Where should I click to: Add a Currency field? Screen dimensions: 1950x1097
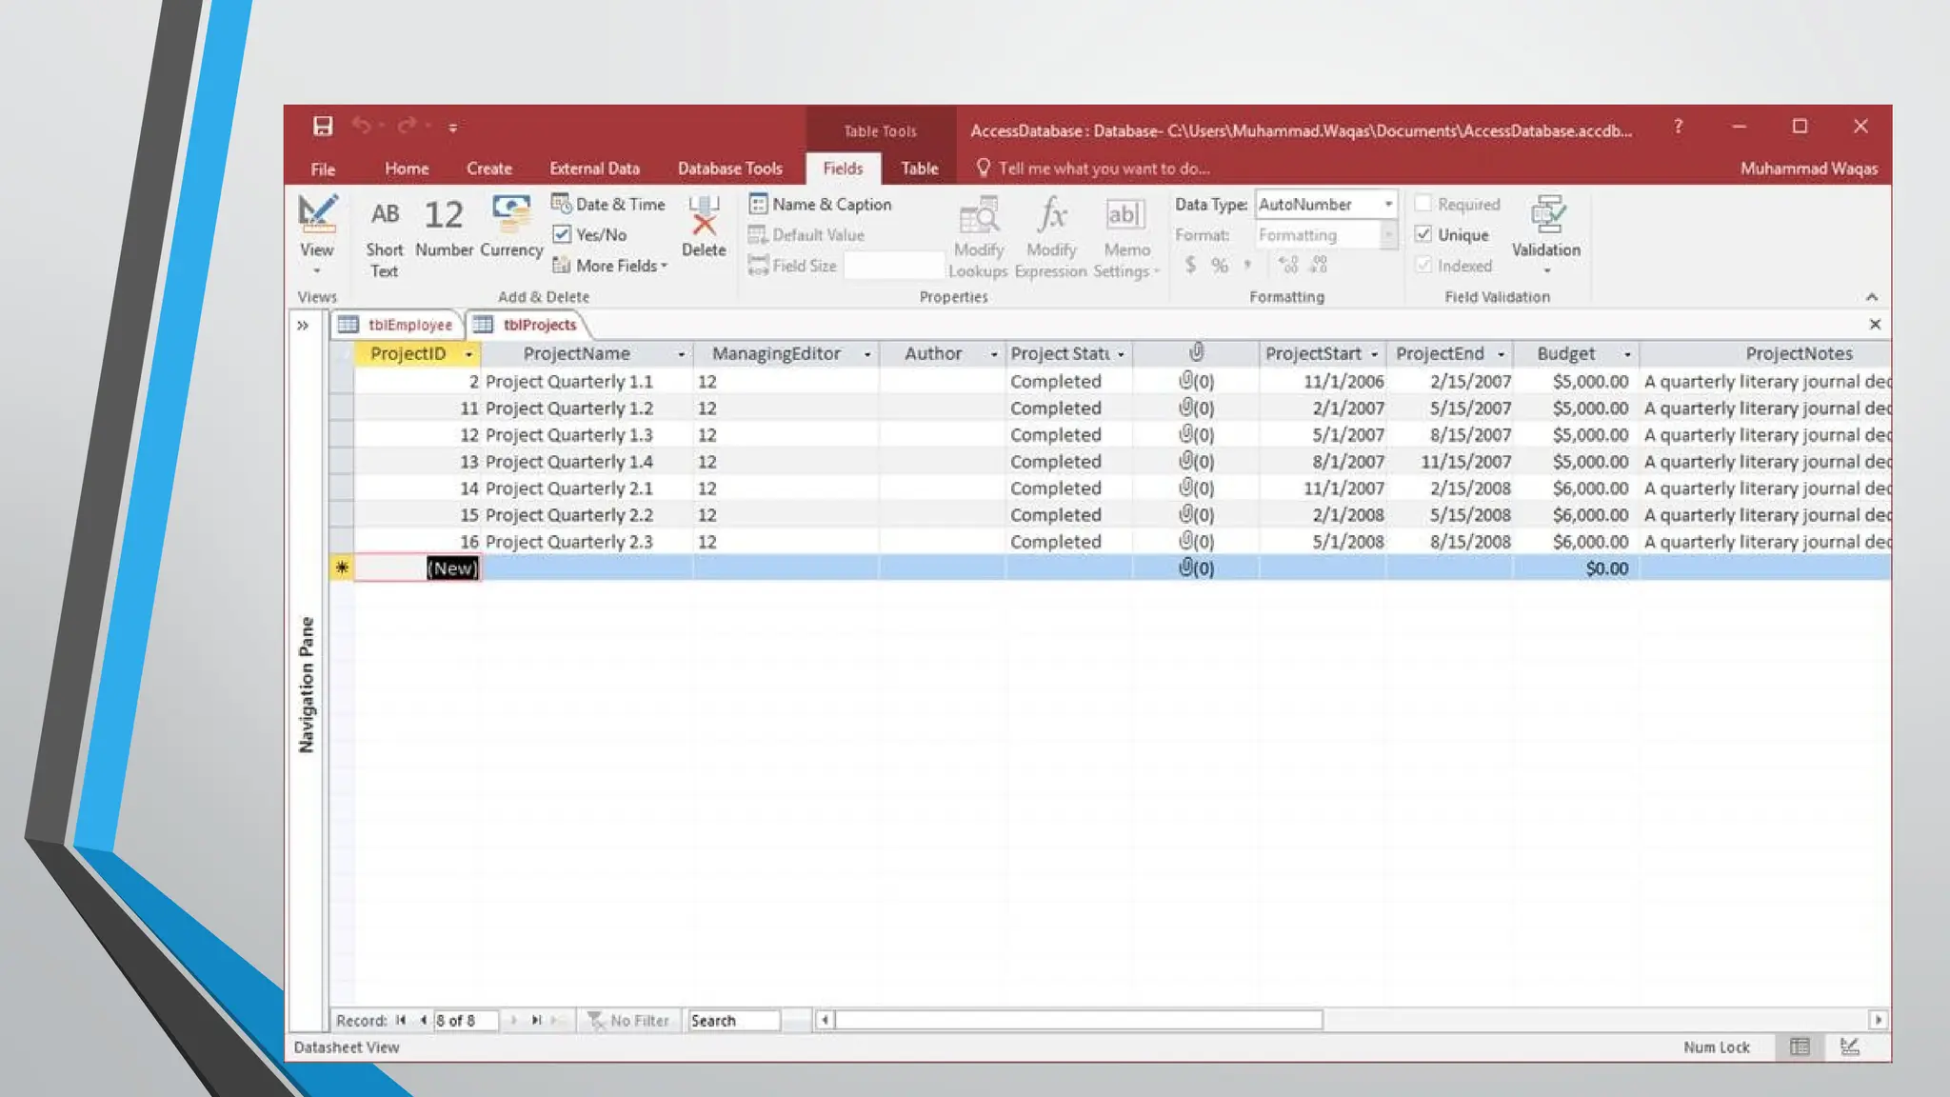tap(511, 227)
